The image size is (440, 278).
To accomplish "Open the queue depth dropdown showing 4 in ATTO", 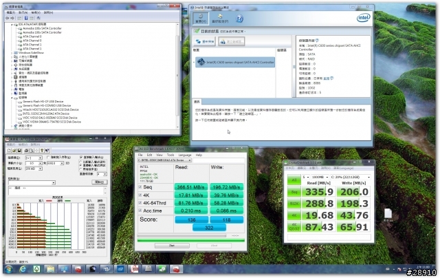I will [102, 174].
